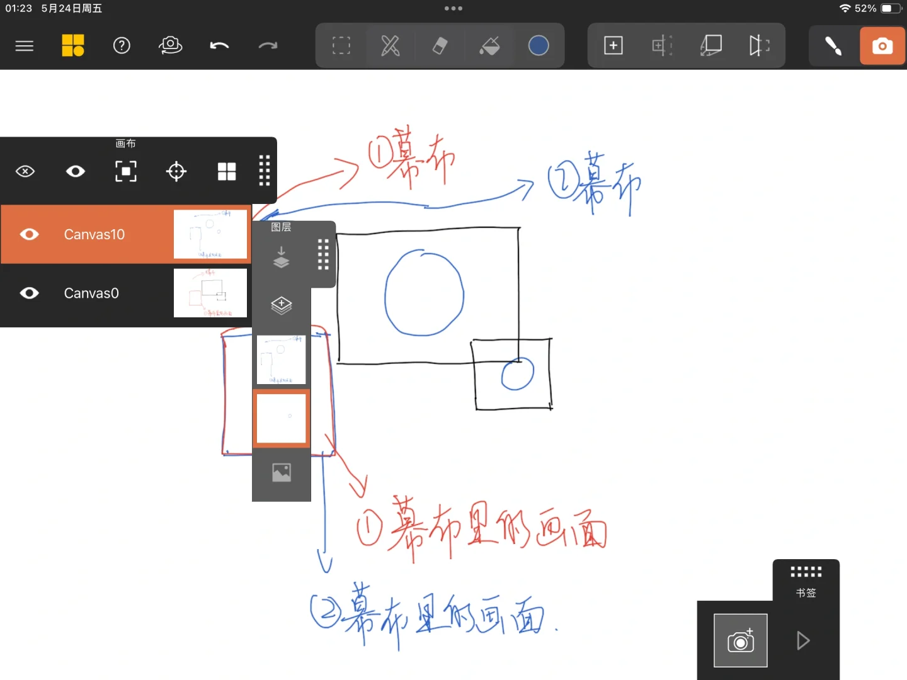Click the merge layer down icon
The image size is (907, 680).
(x=282, y=258)
